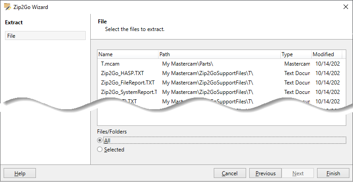Click the My Mastercam\Parts\ path cell
Viewport: 353px width, 182px height.
[x=188, y=64]
